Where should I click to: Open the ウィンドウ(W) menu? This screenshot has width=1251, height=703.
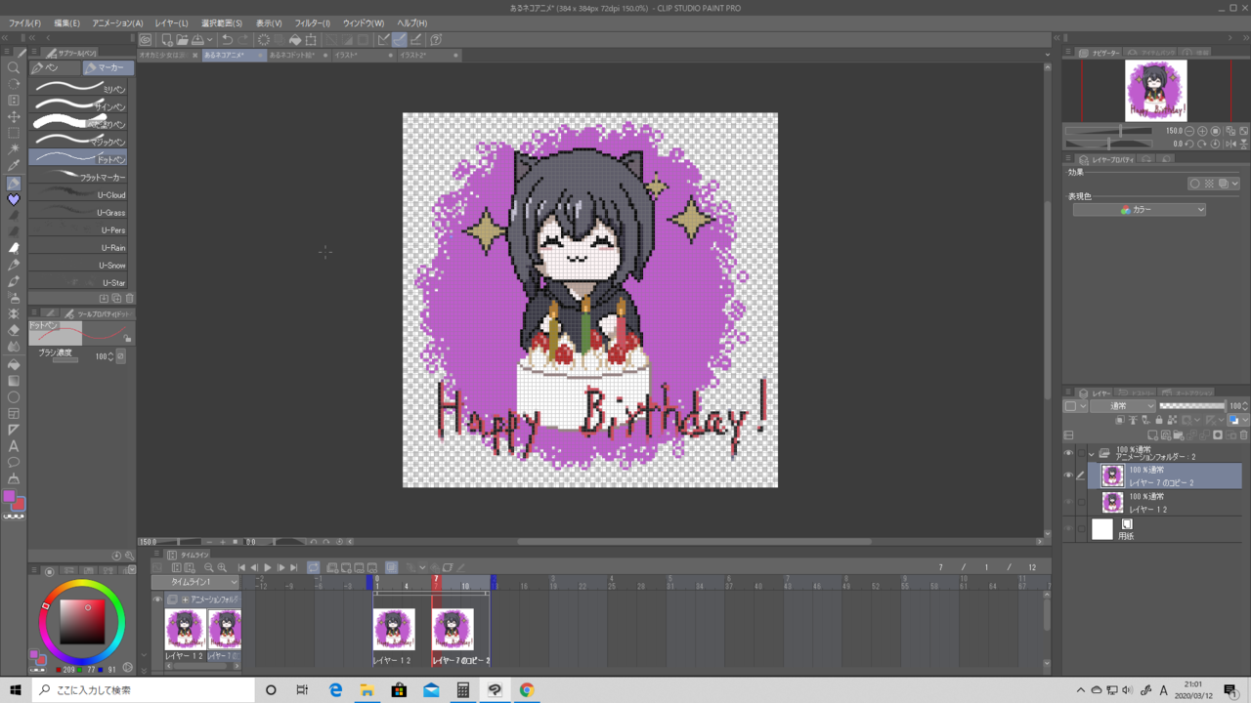[x=364, y=22]
